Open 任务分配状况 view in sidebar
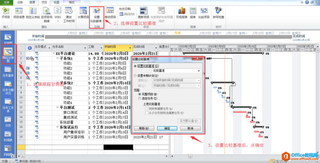 coord(8,87)
